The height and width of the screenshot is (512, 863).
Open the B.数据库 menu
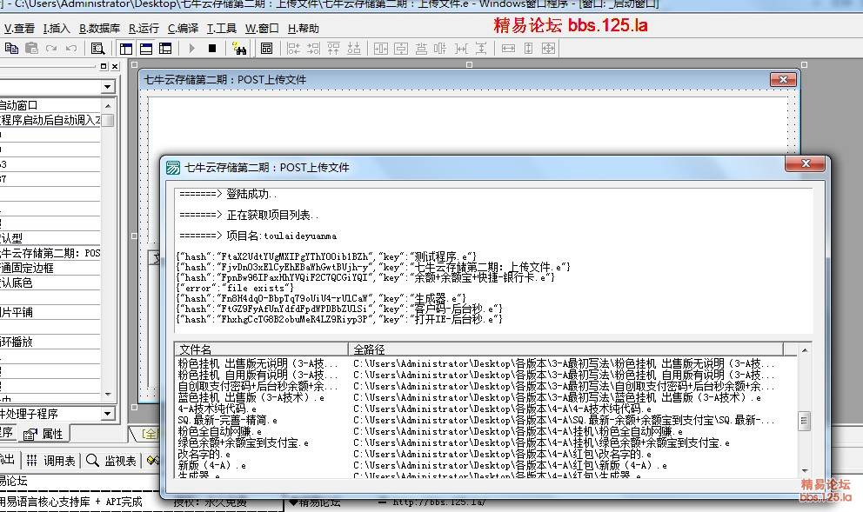point(99,29)
